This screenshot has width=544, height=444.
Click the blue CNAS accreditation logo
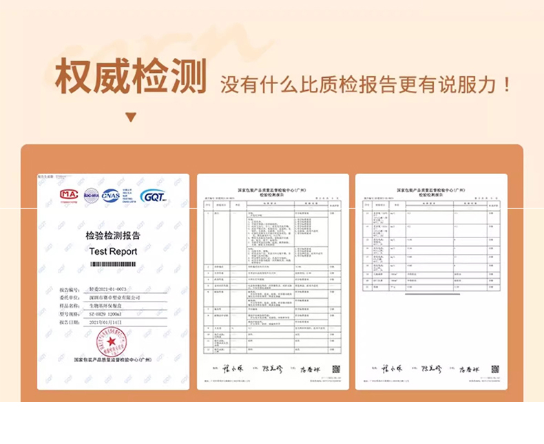click(x=111, y=195)
